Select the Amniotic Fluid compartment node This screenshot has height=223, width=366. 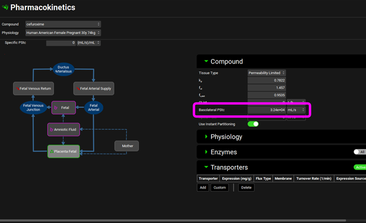[x=63, y=130]
